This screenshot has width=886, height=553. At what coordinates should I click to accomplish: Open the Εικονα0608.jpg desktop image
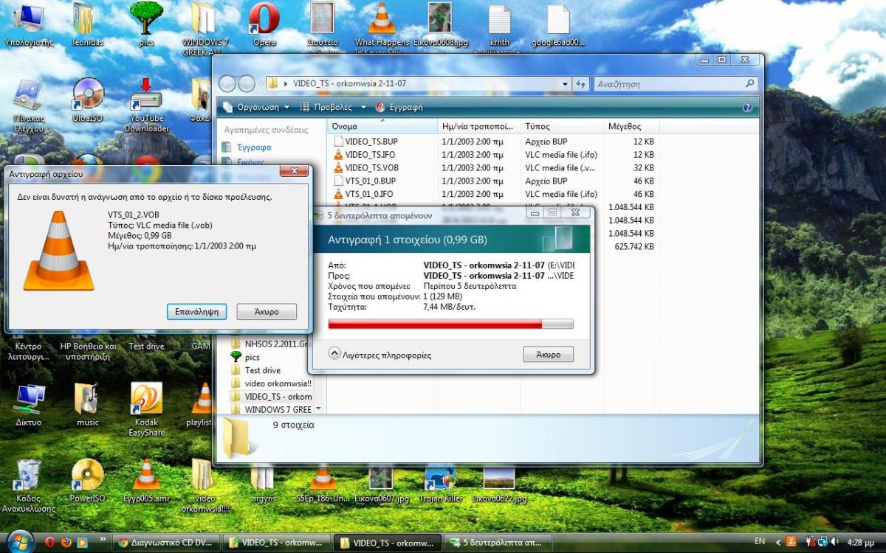coord(442,24)
